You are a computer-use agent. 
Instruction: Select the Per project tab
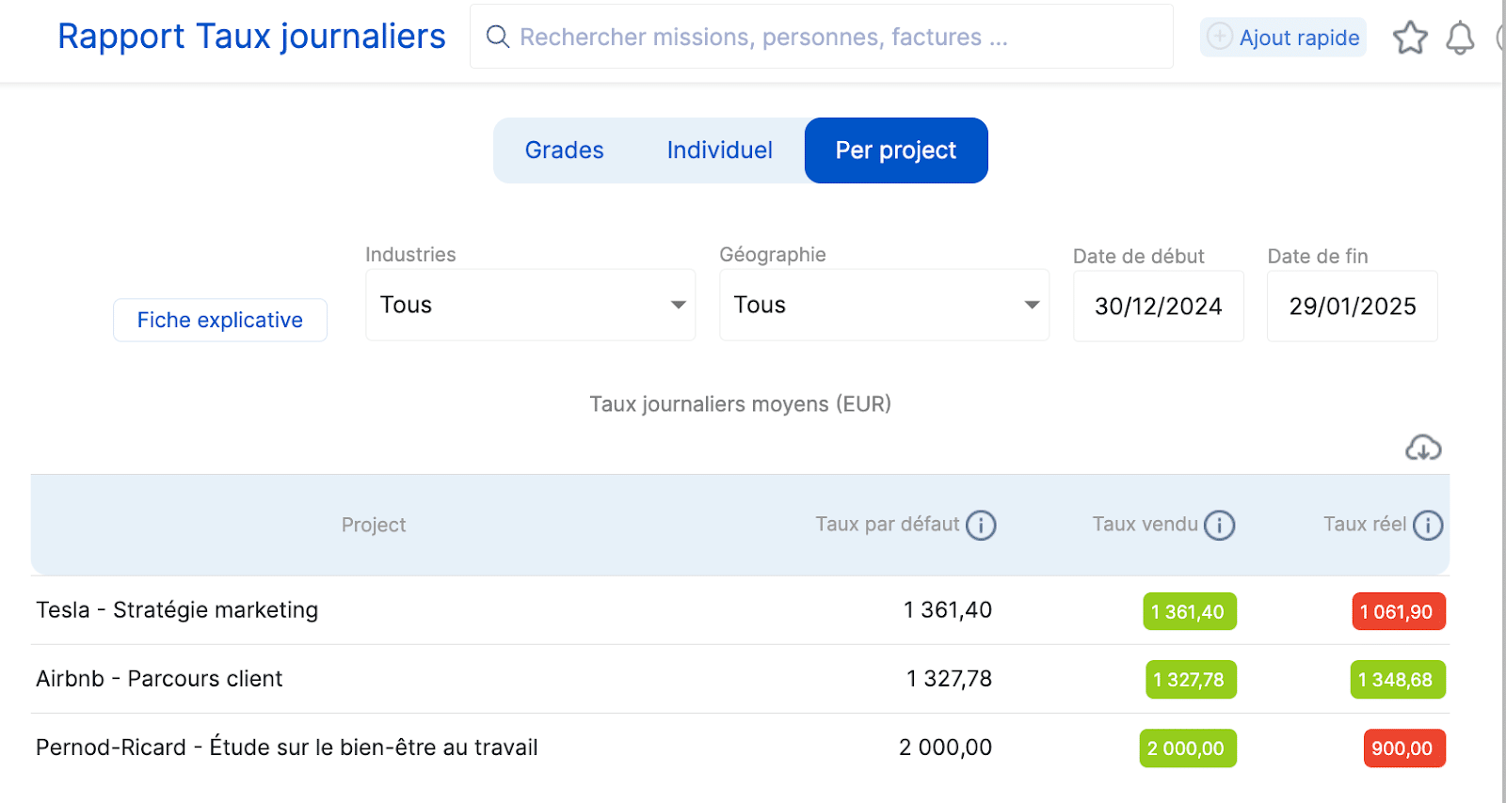(896, 150)
